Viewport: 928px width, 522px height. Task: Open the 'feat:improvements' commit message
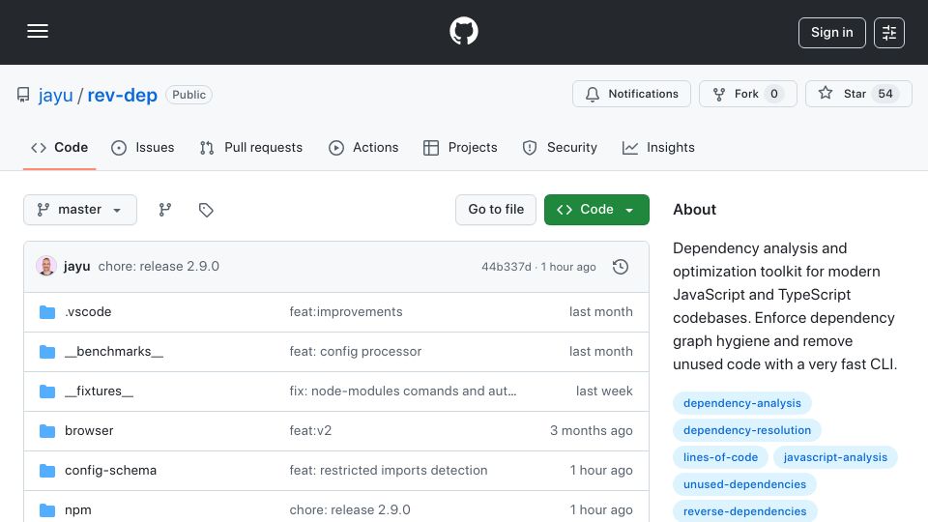[x=346, y=312]
